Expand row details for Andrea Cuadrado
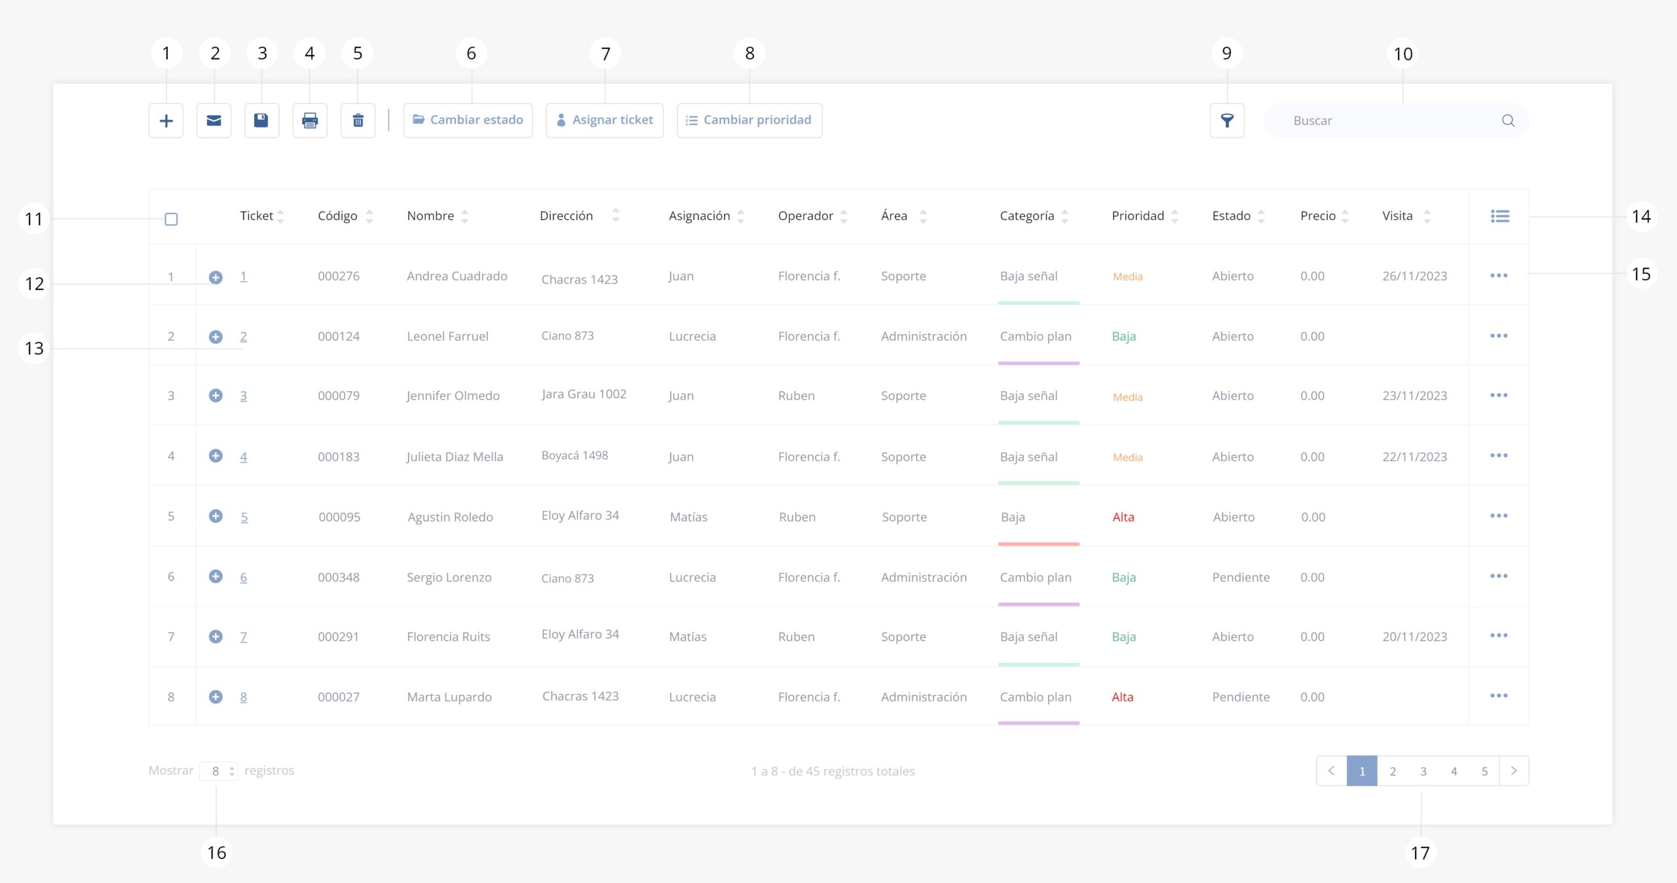This screenshot has height=883, width=1677. point(216,277)
